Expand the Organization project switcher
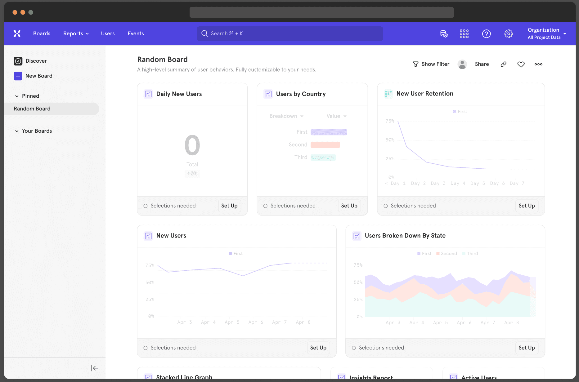This screenshot has height=382, width=579. tap(547, 33)
